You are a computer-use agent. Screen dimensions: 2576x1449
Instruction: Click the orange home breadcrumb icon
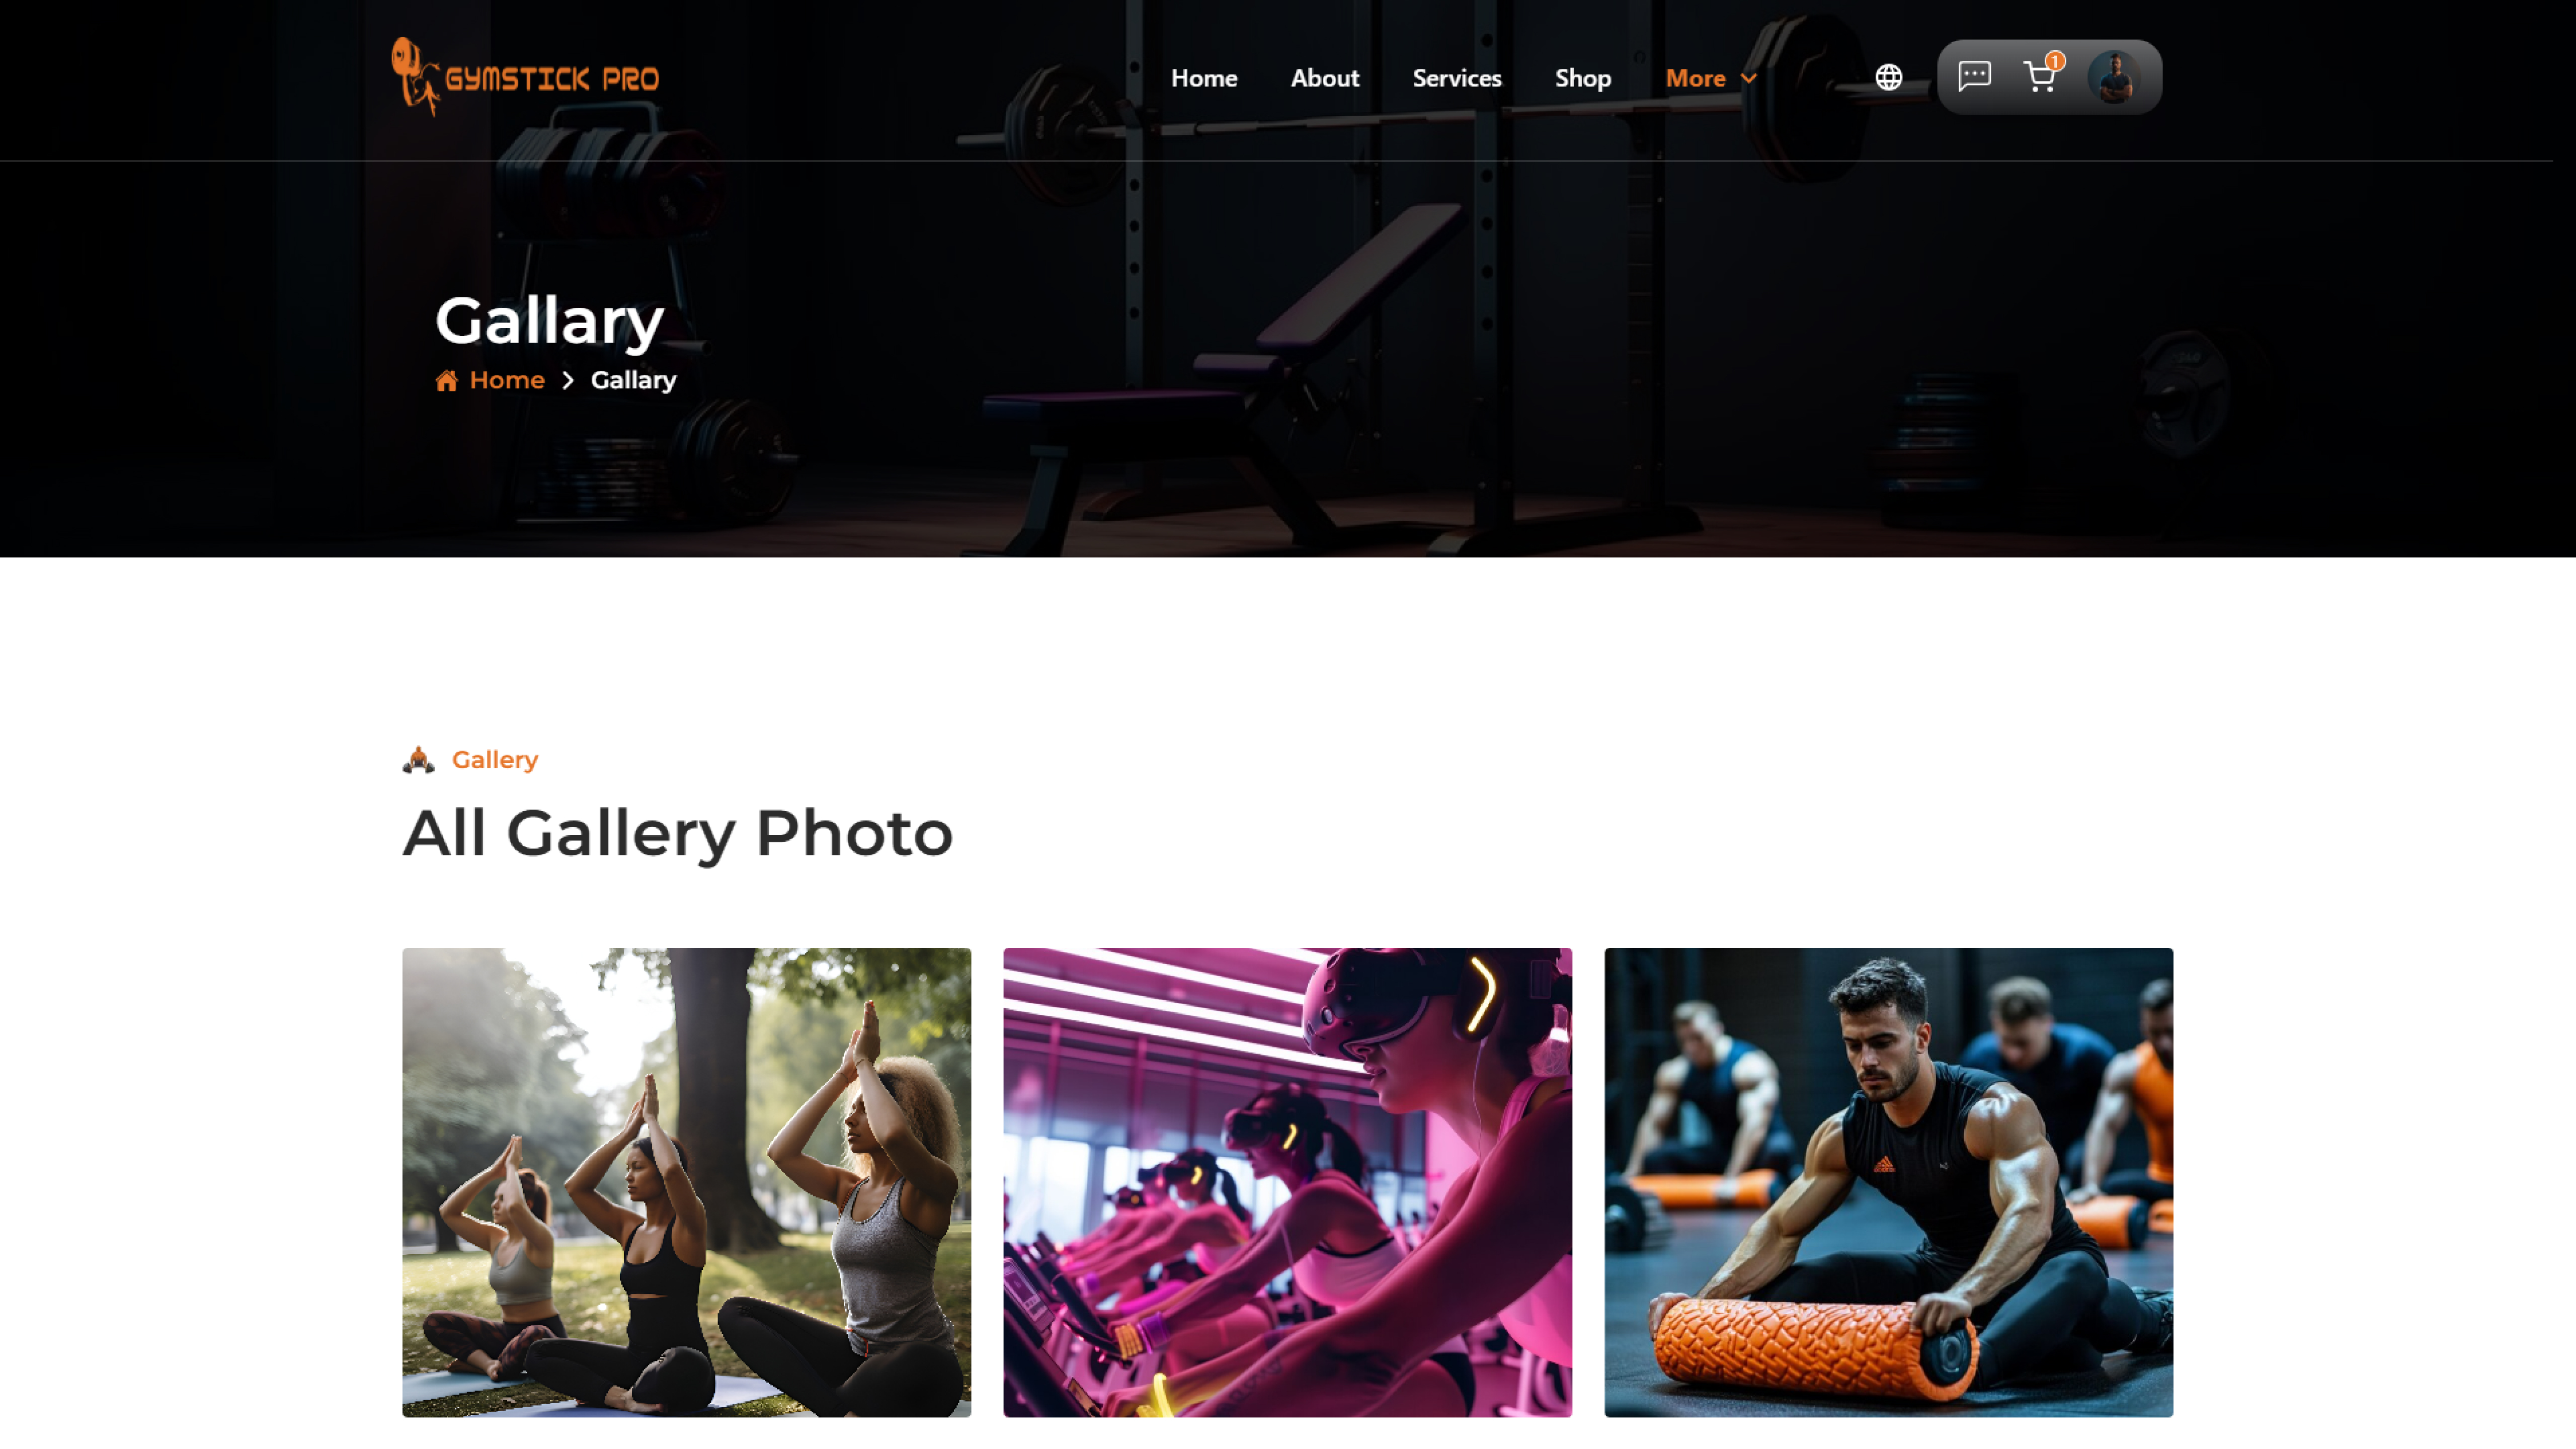[446, 380]
